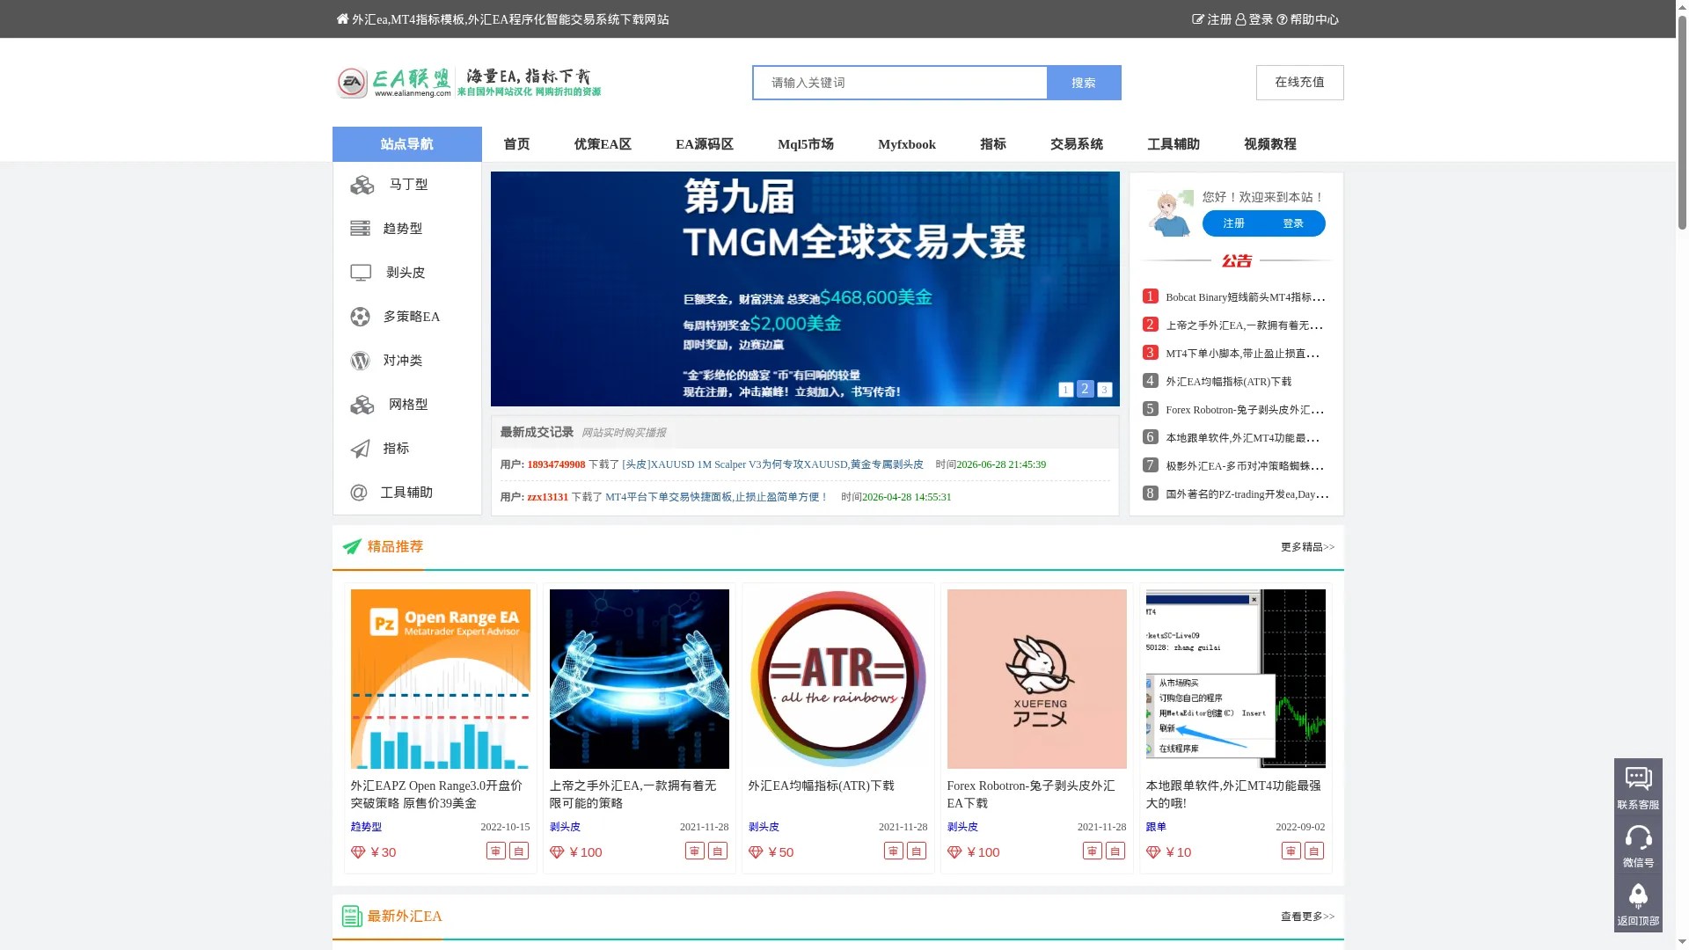The height and width of the screenshot is (950, 1689).
Task: Click the home icon in top bar
Action: click(x=342, y=18)
